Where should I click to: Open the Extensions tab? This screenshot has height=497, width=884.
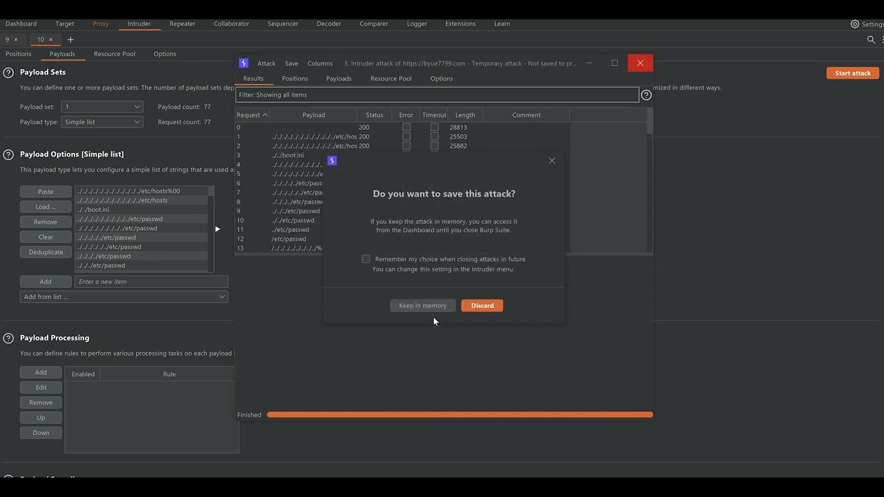[460, 24]
